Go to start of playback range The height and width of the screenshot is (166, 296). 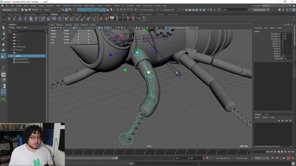[268, 152]
